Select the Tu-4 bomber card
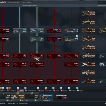This screenshot has width=106, height=106. click(x=71, y=56)
